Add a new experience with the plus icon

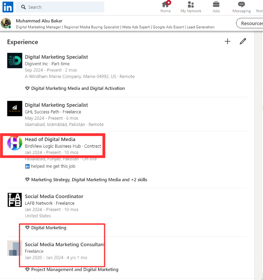click(227, 41)
